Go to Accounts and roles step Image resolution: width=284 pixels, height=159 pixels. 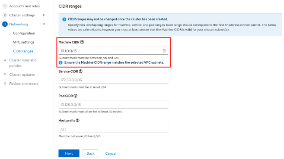click(x=25, y=6)
